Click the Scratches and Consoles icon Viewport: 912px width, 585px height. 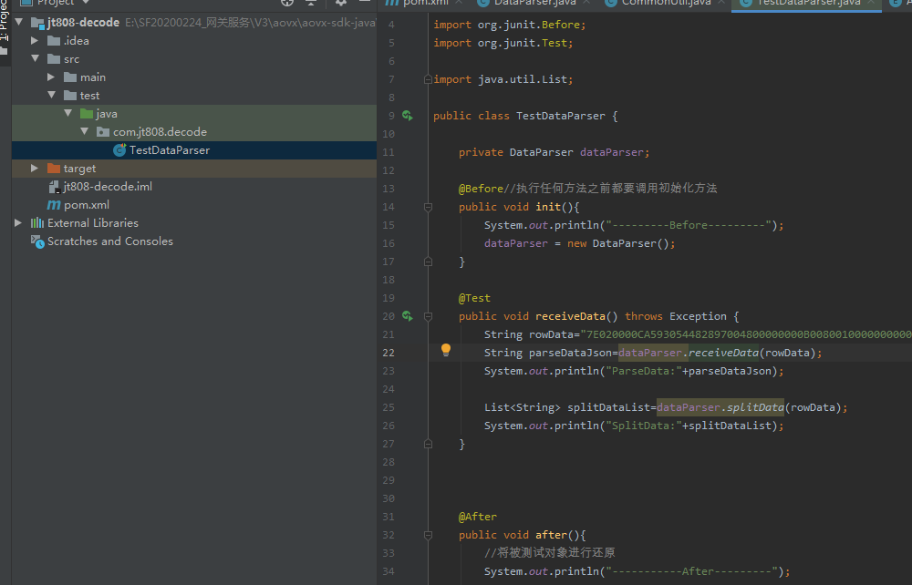coord(37,241)
